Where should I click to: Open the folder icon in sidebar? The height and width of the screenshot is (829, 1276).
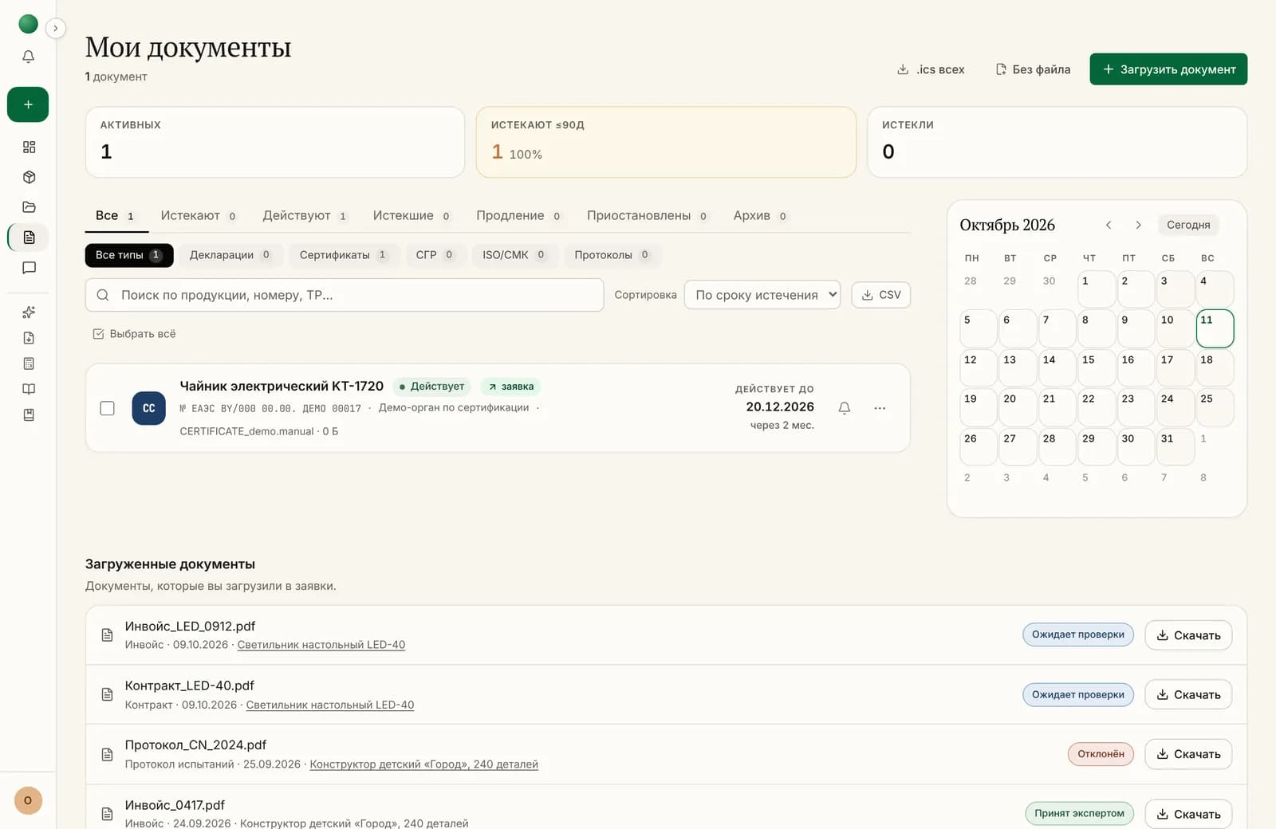29,207
